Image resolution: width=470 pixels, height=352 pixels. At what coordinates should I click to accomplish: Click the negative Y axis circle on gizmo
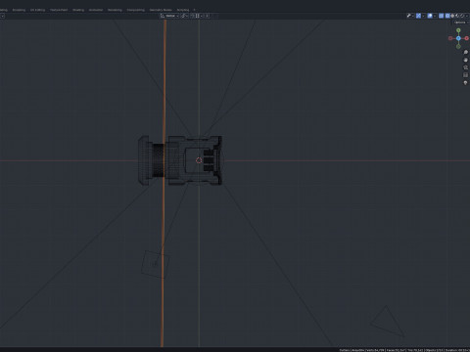tap(458, 46)
